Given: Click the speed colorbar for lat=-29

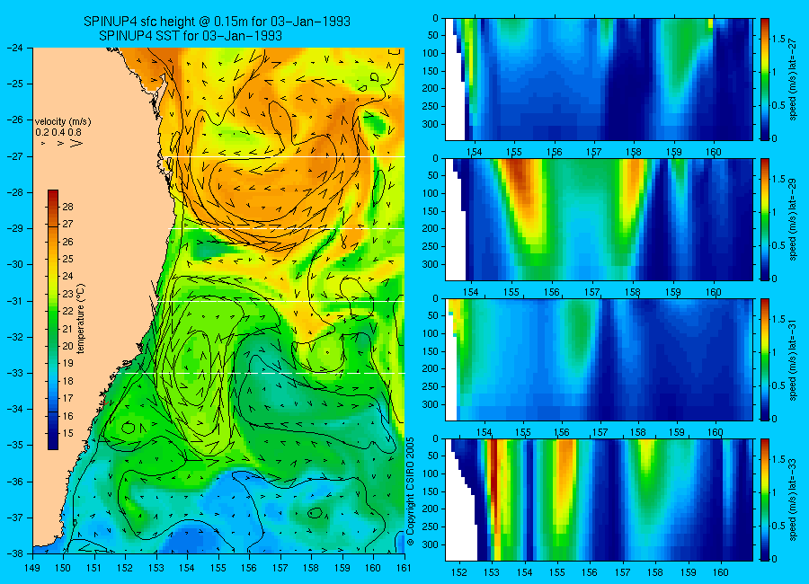Looking at the screenshot, I should coord(765,219).
